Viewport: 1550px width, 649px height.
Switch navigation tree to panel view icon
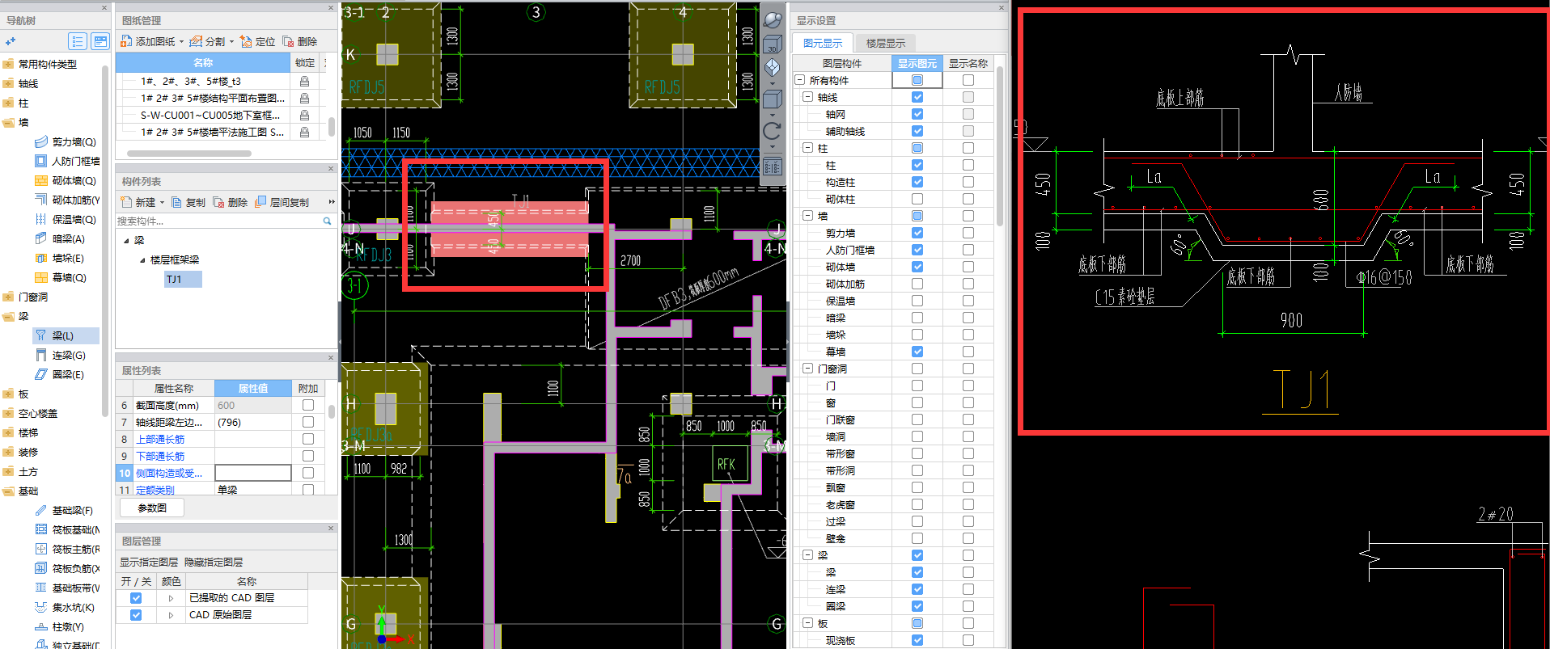(x=100, y=41)
